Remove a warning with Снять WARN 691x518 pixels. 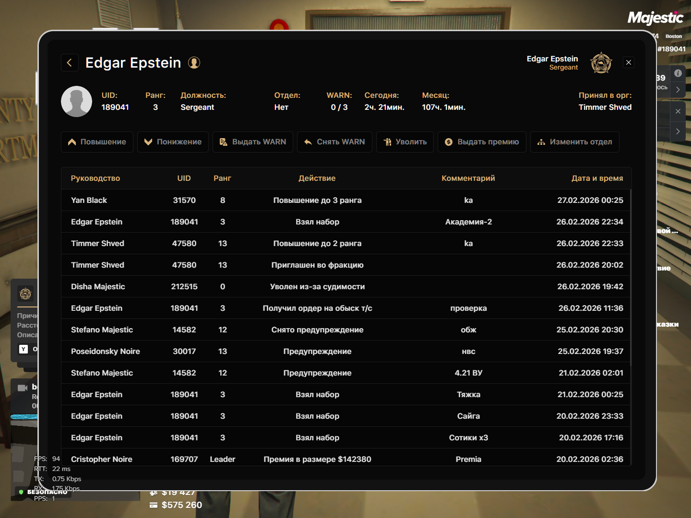click(x=334, y=142)
